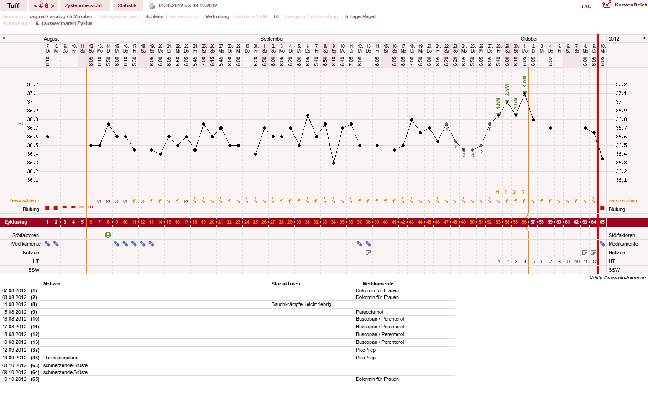Select the Tuff user tab
The height and width of the screenshot is (411, 648).
pyautogui.click(x=14, y=5)
